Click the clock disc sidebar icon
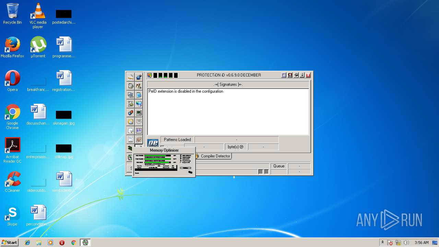Viewport: 439px width, 247px height. pyautogui.click(x=130, y=130)
